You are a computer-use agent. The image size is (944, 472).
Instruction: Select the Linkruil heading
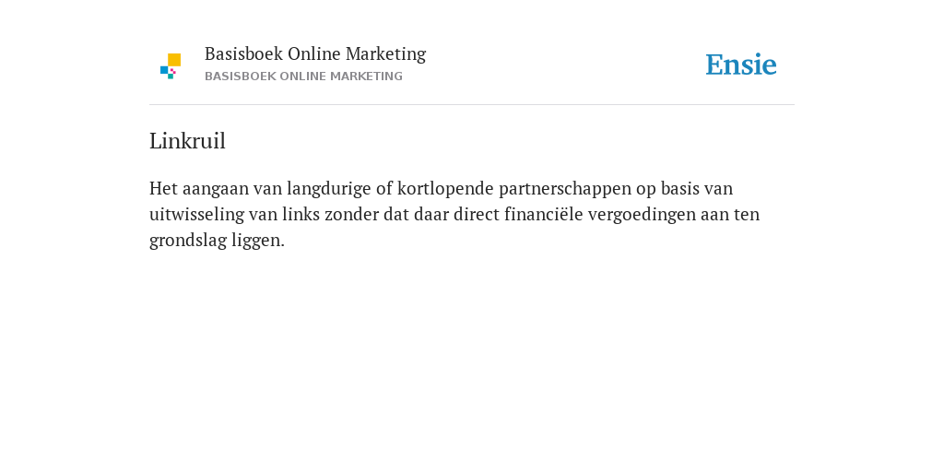pos(187,141)
